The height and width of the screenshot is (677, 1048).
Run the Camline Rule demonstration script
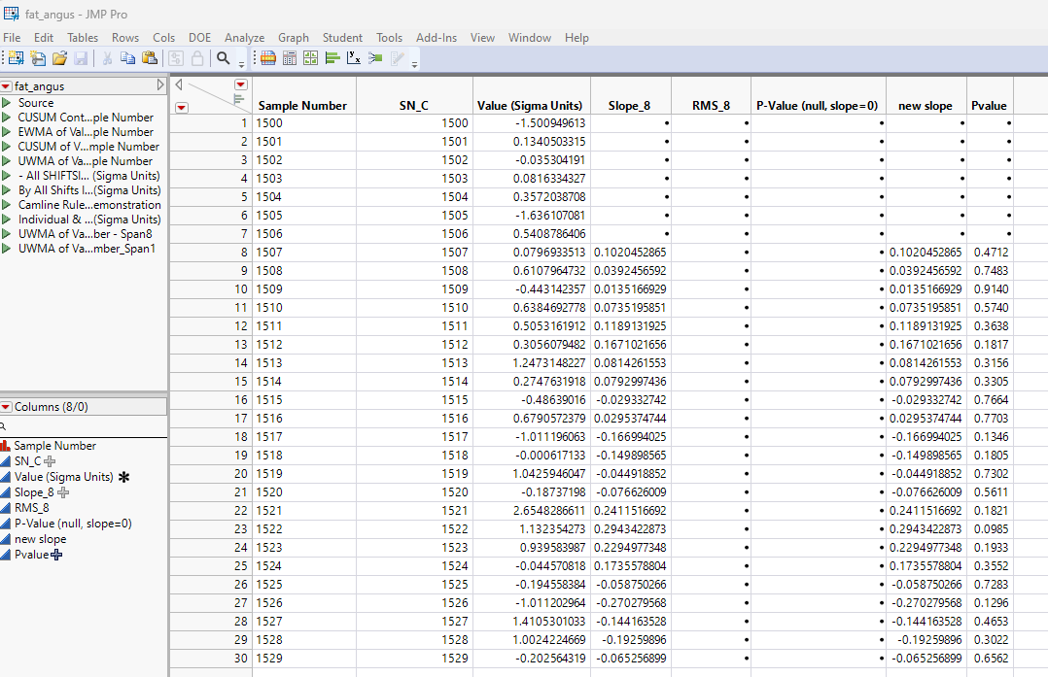tap(7, 205)
